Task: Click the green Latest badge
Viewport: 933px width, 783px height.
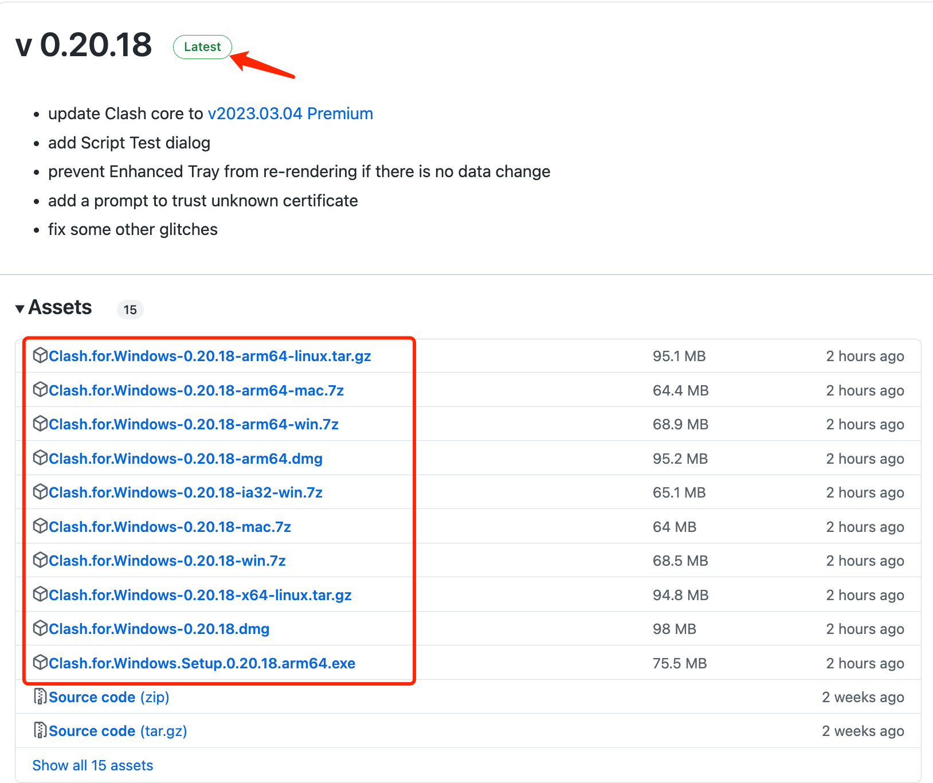Action: (202, 47)
